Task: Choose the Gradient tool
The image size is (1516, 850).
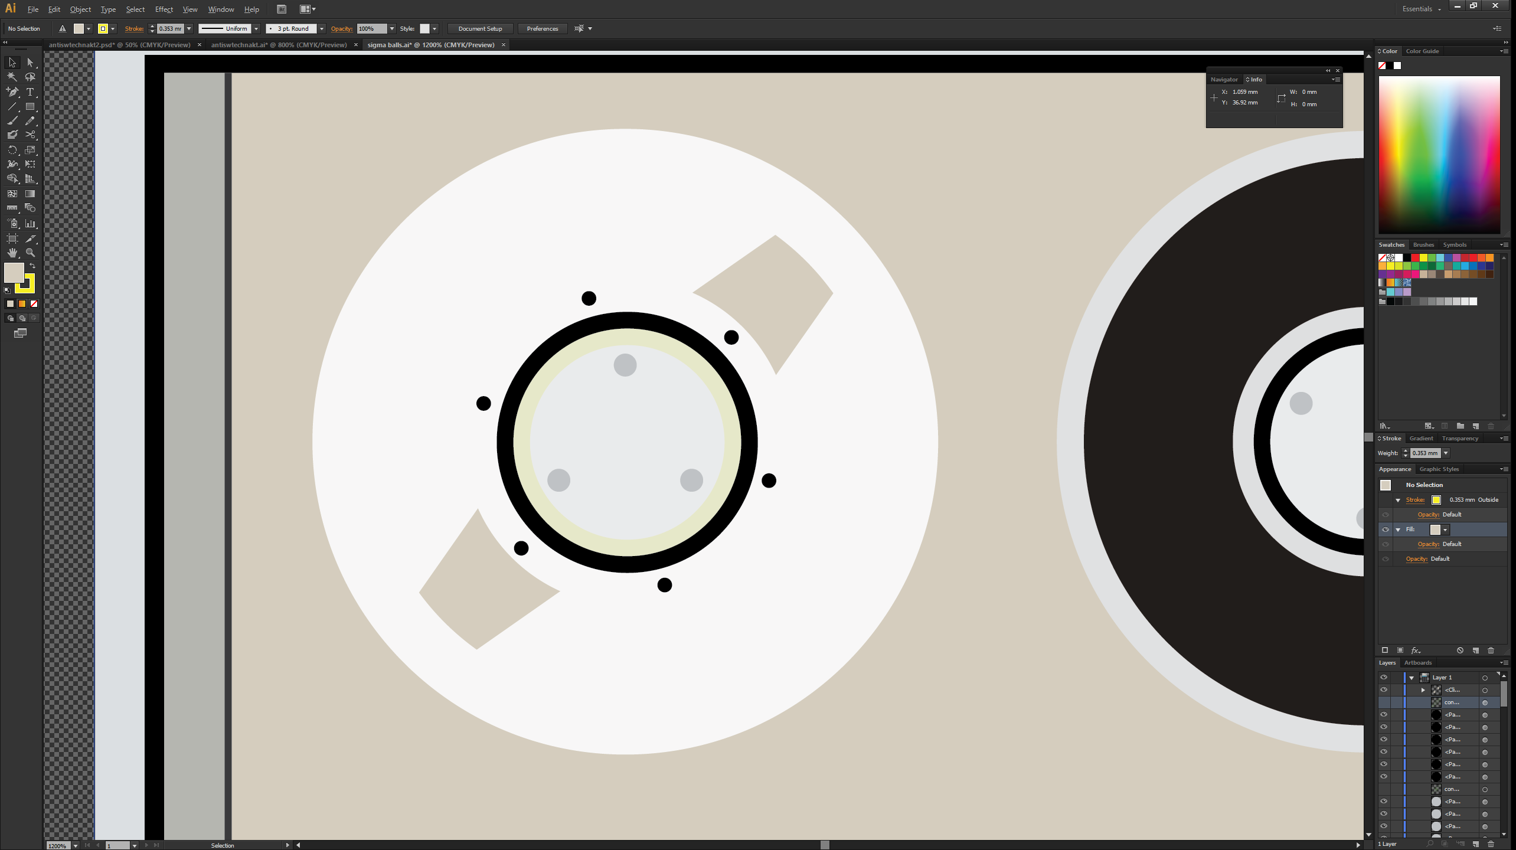Action: click(30, 194)
